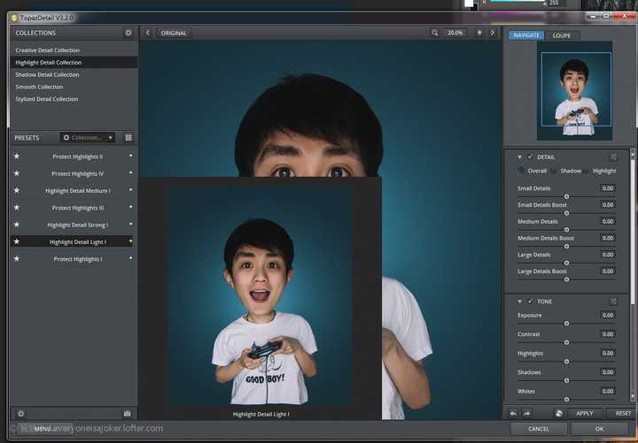Select the Highlight radio button
This screenshot has height=443, width=638.
point(587,171)
